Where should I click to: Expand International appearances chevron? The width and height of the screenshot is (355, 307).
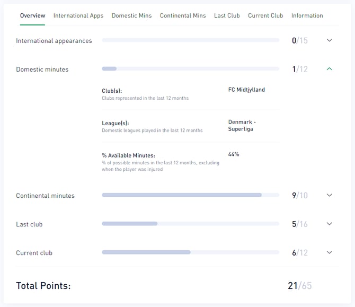[x=329, y=40]
